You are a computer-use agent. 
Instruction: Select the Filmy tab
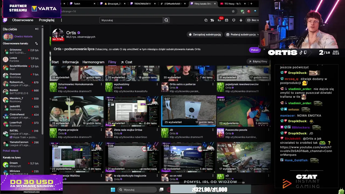(x=112, y=62)
